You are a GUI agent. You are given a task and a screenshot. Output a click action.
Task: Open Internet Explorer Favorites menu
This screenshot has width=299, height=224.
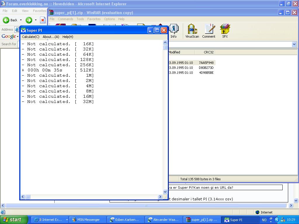point(39,11)
